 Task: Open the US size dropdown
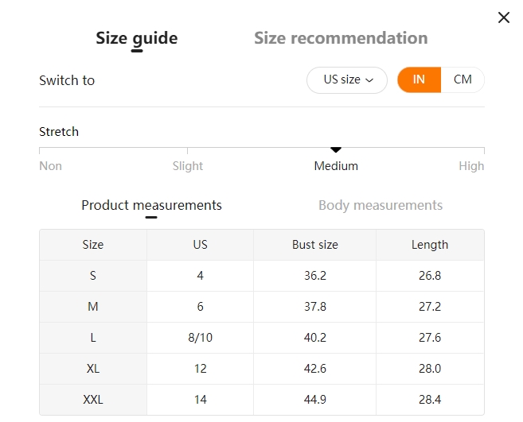tap(347, 80)
